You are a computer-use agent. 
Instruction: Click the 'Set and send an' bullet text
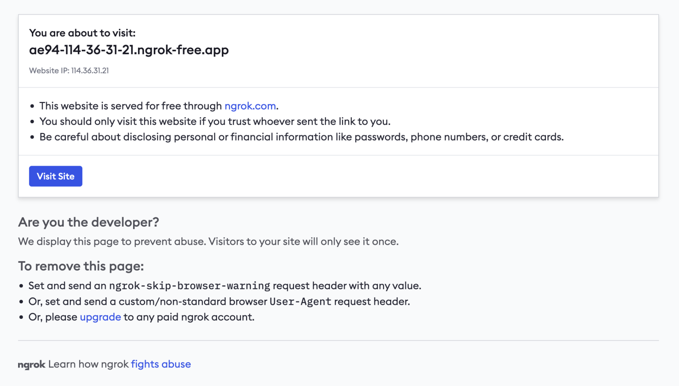[x=67, y=286]
